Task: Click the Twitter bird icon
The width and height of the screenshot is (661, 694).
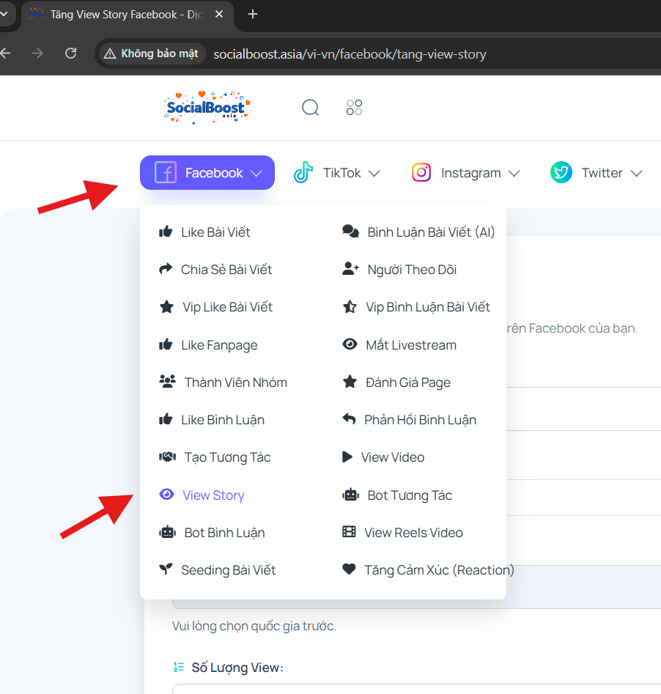Action: tap(561, 173)
